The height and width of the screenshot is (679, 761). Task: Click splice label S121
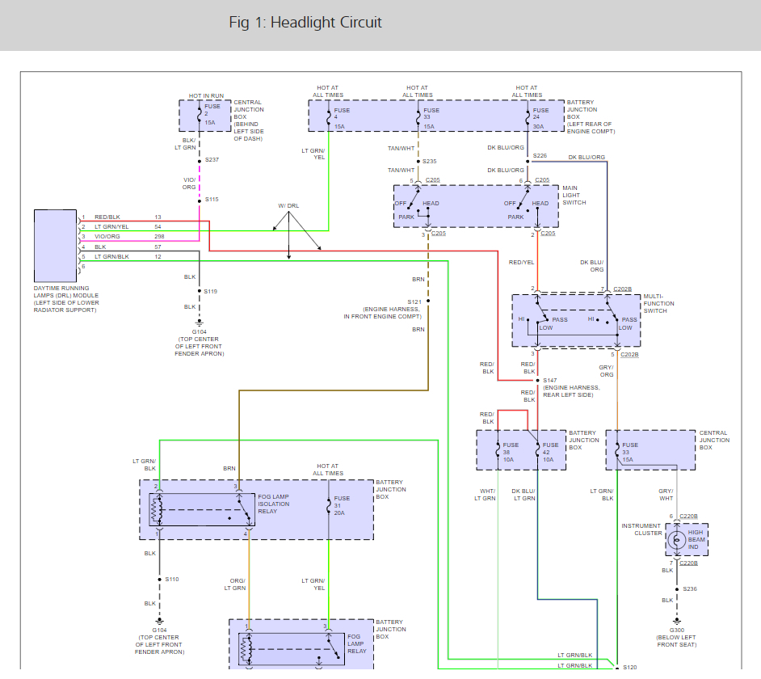click(414, 302)
